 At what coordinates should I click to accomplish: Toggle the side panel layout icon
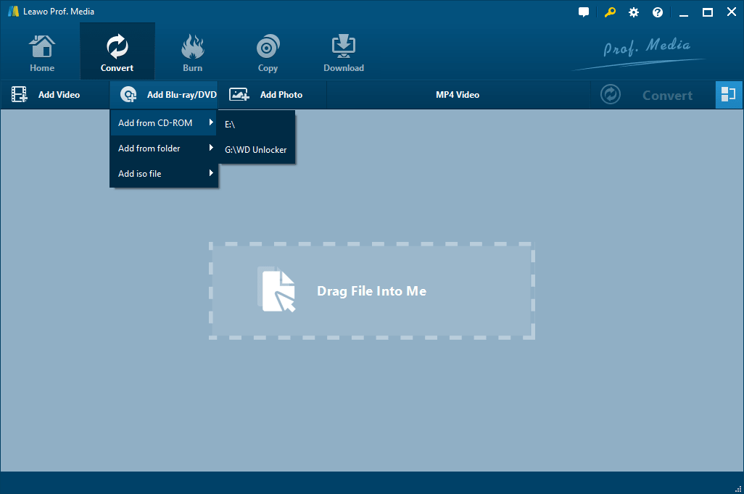(728, 94)
